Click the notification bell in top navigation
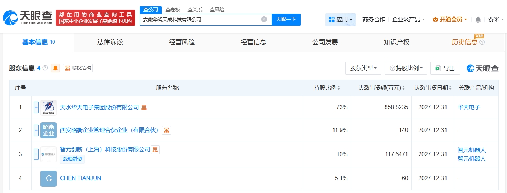507x193 pixels. click(478, 20)
